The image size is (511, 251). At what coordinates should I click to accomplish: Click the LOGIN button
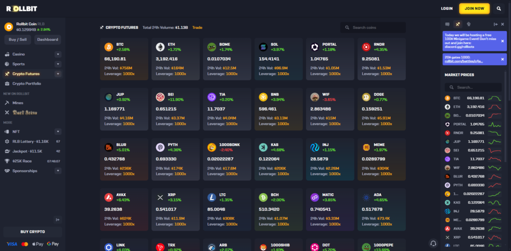(x=447, y=9)
